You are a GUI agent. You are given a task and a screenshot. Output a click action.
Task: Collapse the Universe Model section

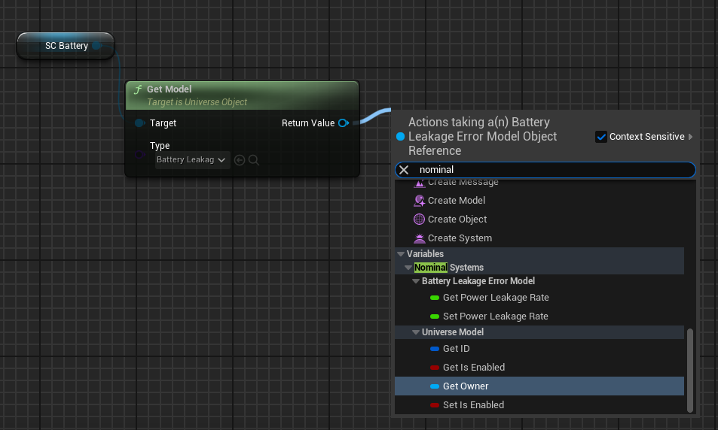[x=416, y=332]
